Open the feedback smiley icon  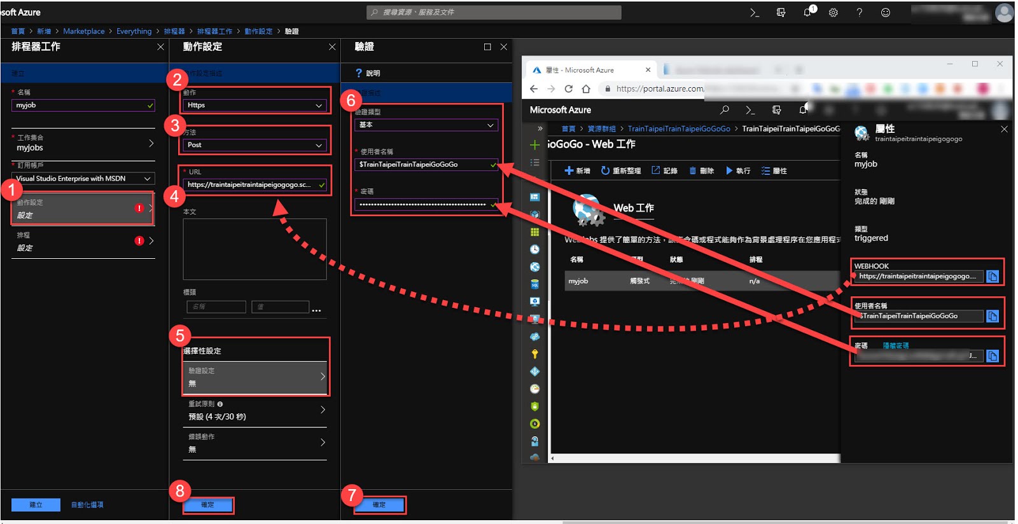(885, 12)
